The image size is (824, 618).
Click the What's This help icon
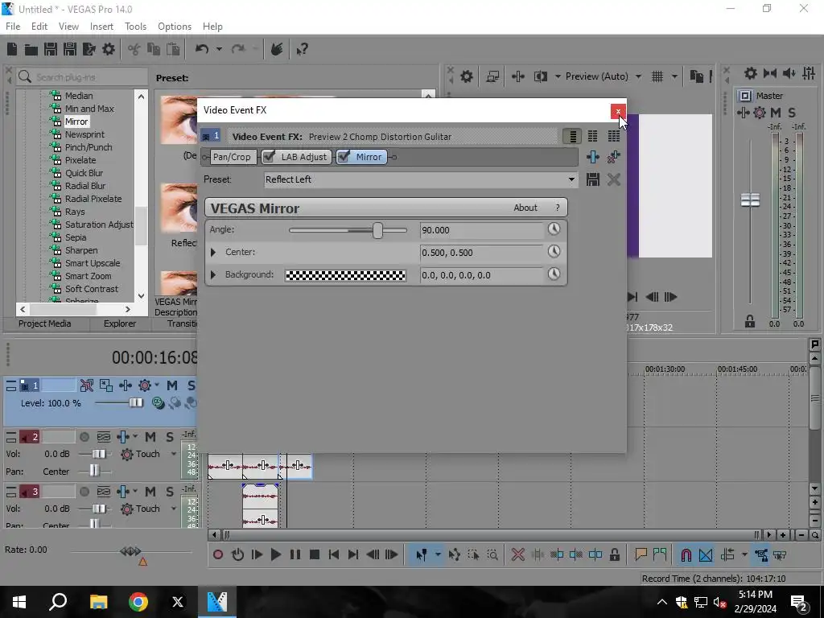[302, 49]
